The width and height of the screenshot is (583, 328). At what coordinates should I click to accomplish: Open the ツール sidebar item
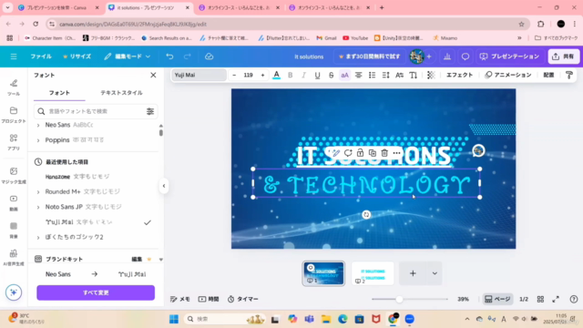14,87
